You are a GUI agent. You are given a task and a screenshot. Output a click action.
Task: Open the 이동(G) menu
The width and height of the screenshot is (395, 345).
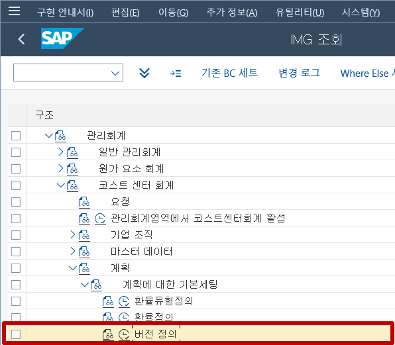pyautogui.click(x=174, y=13)
